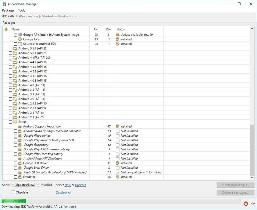Viewport: 257px width, 210px height.
Task: Click the Android Support Repository package icon
Action: [20, 126]
